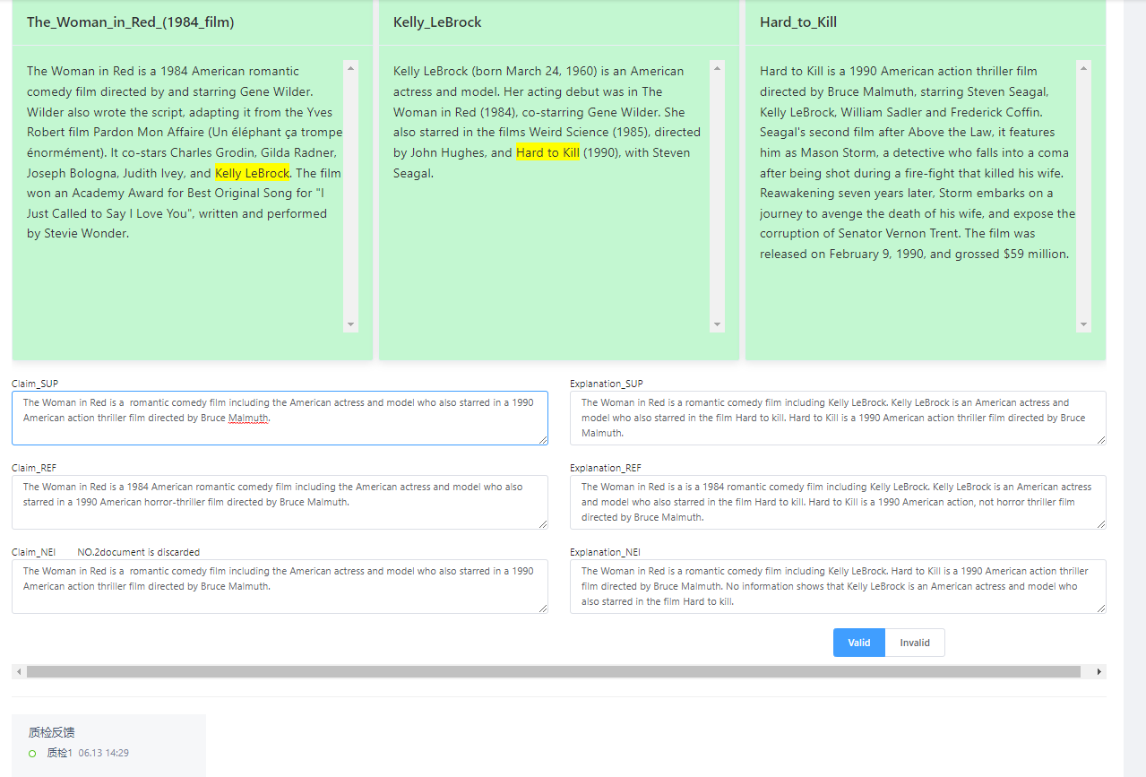Click scroll-up arrow in Kelly_LeBrock document panel
The image size is (1146, 777).
tap(717, 68)
